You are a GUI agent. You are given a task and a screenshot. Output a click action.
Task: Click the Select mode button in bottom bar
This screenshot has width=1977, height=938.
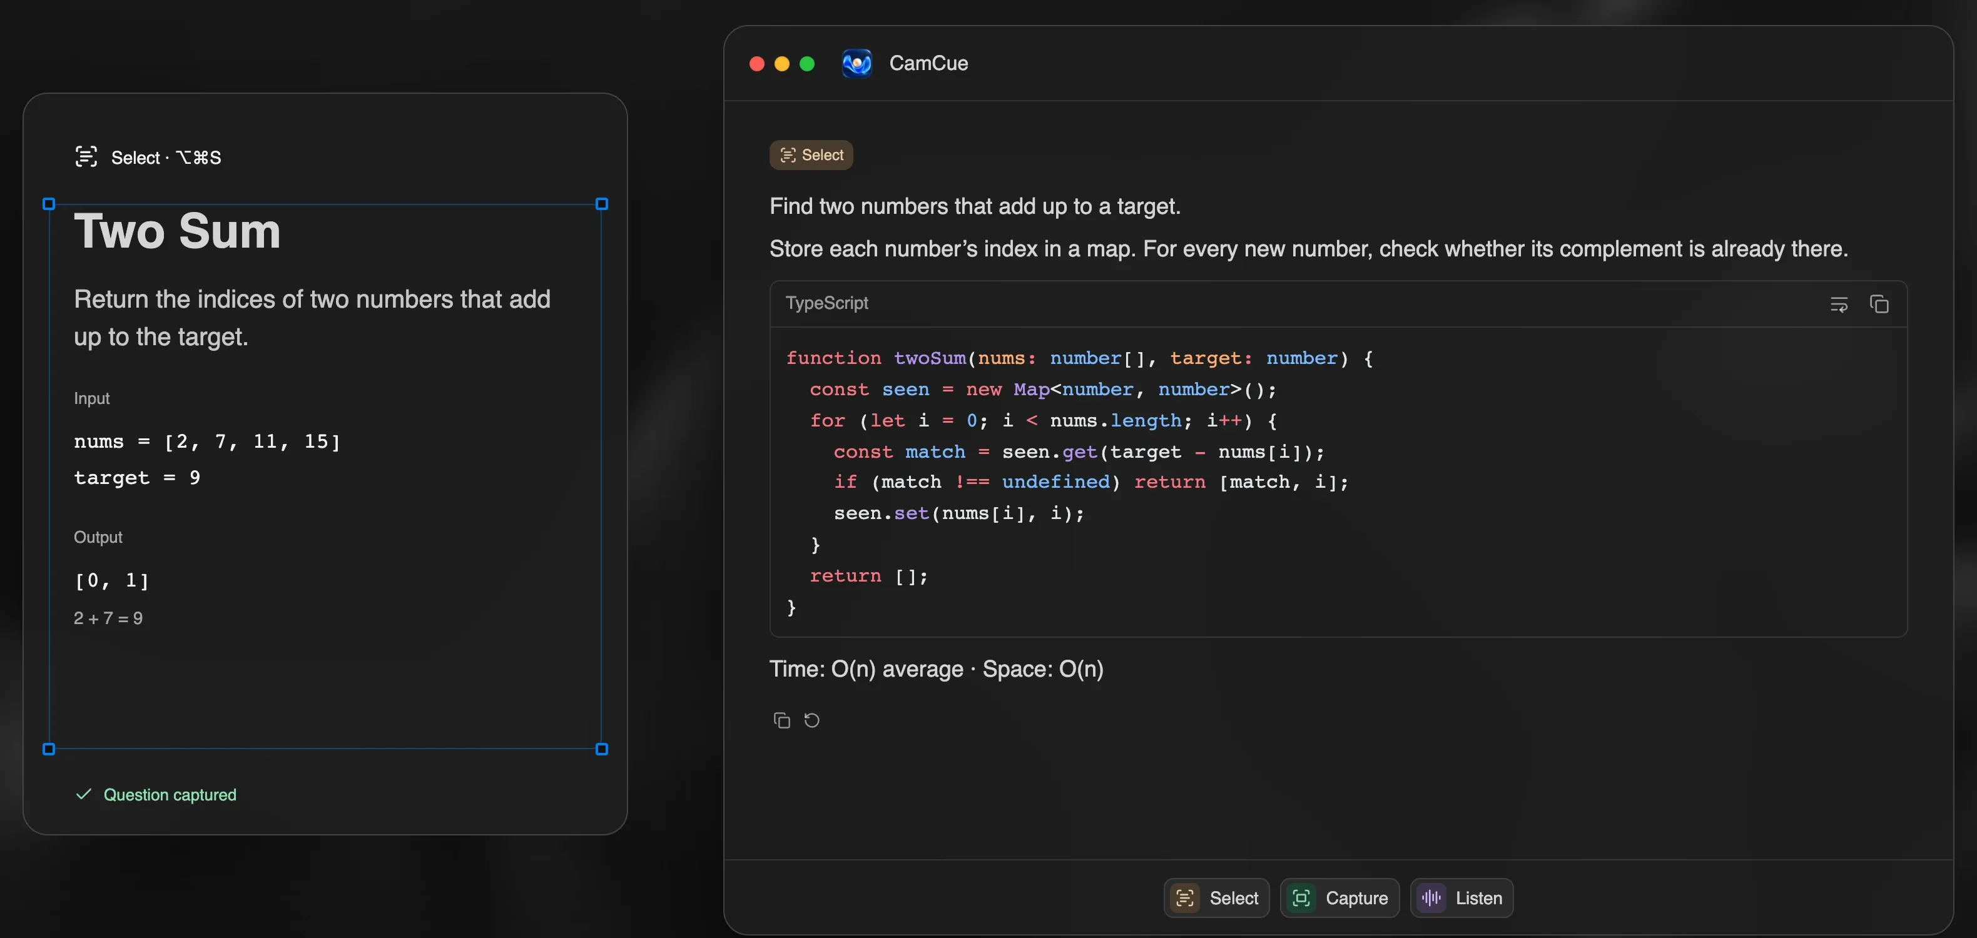(1216, 897)
